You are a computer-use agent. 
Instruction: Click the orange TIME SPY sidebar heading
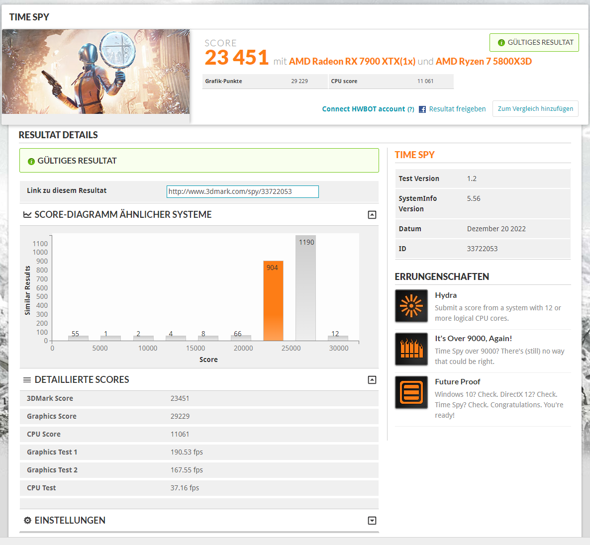415,155
